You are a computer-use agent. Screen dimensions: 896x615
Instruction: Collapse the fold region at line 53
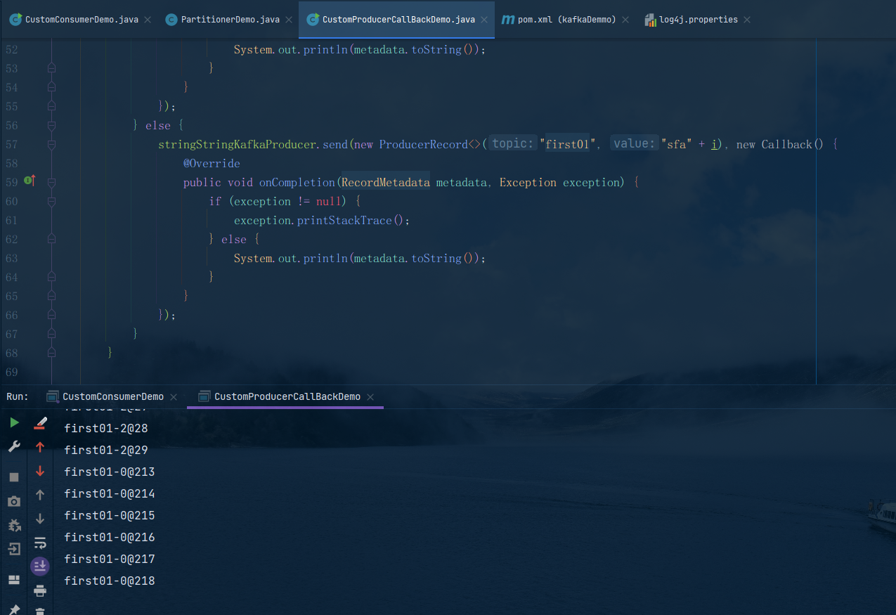click(50, 68)
